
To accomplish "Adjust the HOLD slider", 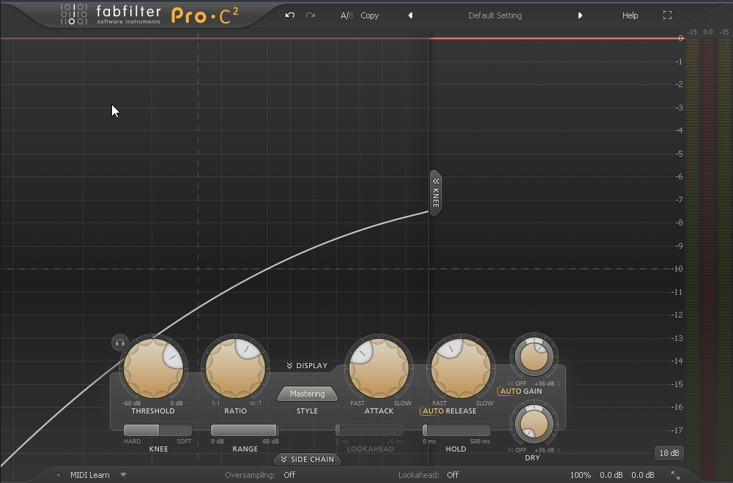I will (x=456, y=430).
